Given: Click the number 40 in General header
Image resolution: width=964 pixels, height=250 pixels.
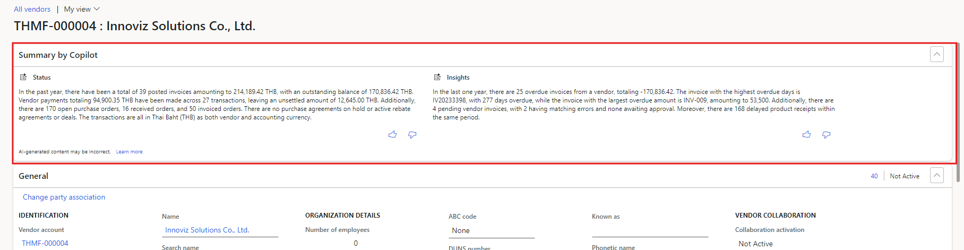Looking at the screenshot, I should [x=874, y=176].
